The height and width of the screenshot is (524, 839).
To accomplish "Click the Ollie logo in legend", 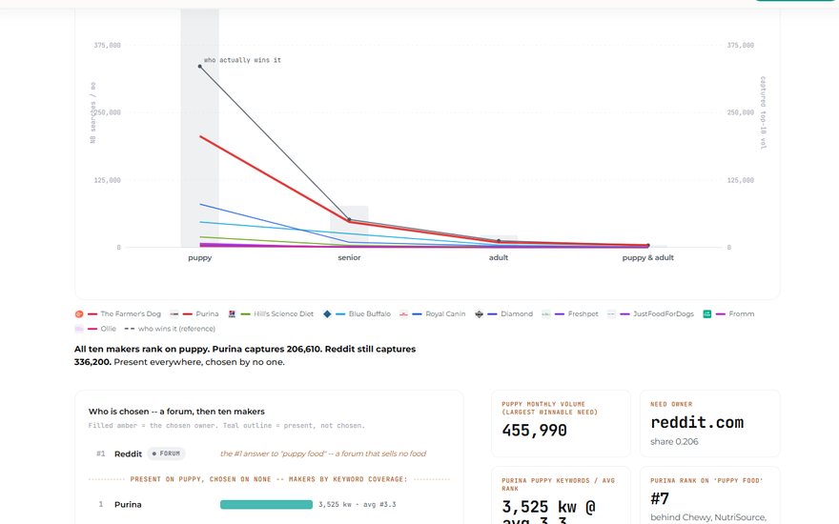I will (79, 329).
